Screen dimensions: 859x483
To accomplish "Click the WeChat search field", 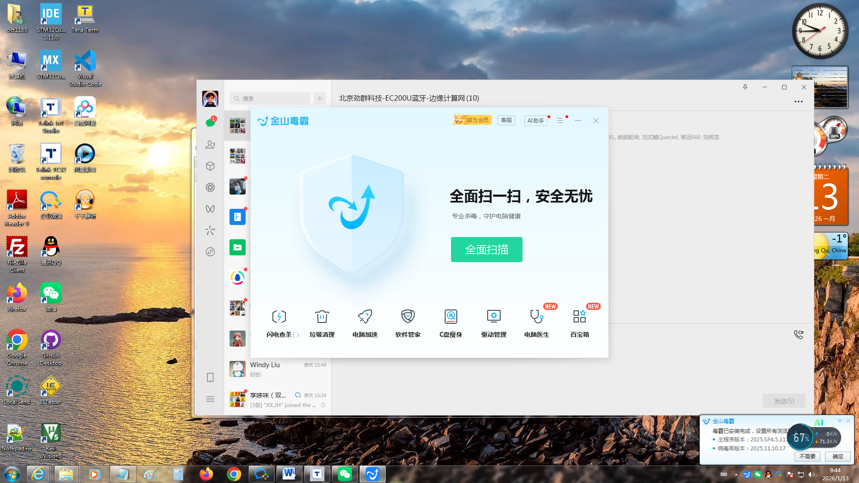I will coord(271,98).
